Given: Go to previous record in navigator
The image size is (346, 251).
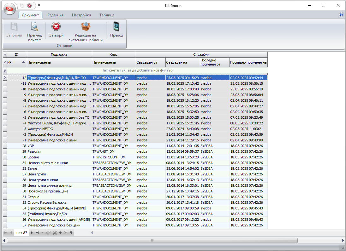Looking at the screenshot, I should 11,232.
